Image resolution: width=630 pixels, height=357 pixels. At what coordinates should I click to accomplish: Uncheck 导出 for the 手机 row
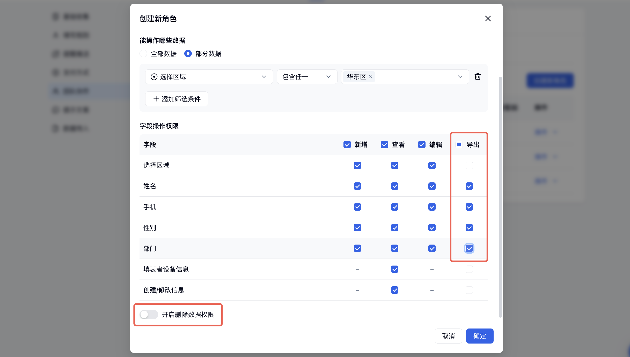point(469,207)
